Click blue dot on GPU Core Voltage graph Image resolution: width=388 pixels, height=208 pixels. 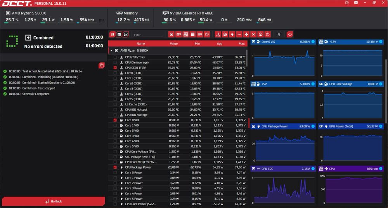pyautogui.click(x=381, y=84)
